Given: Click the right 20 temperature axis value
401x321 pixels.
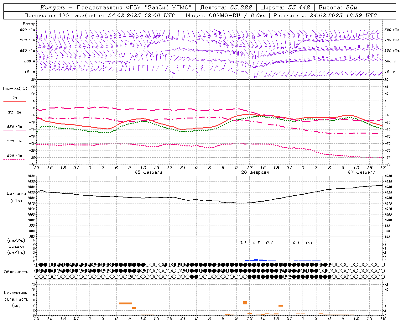Looking at the screenshot, I should [x=386, y=80].
